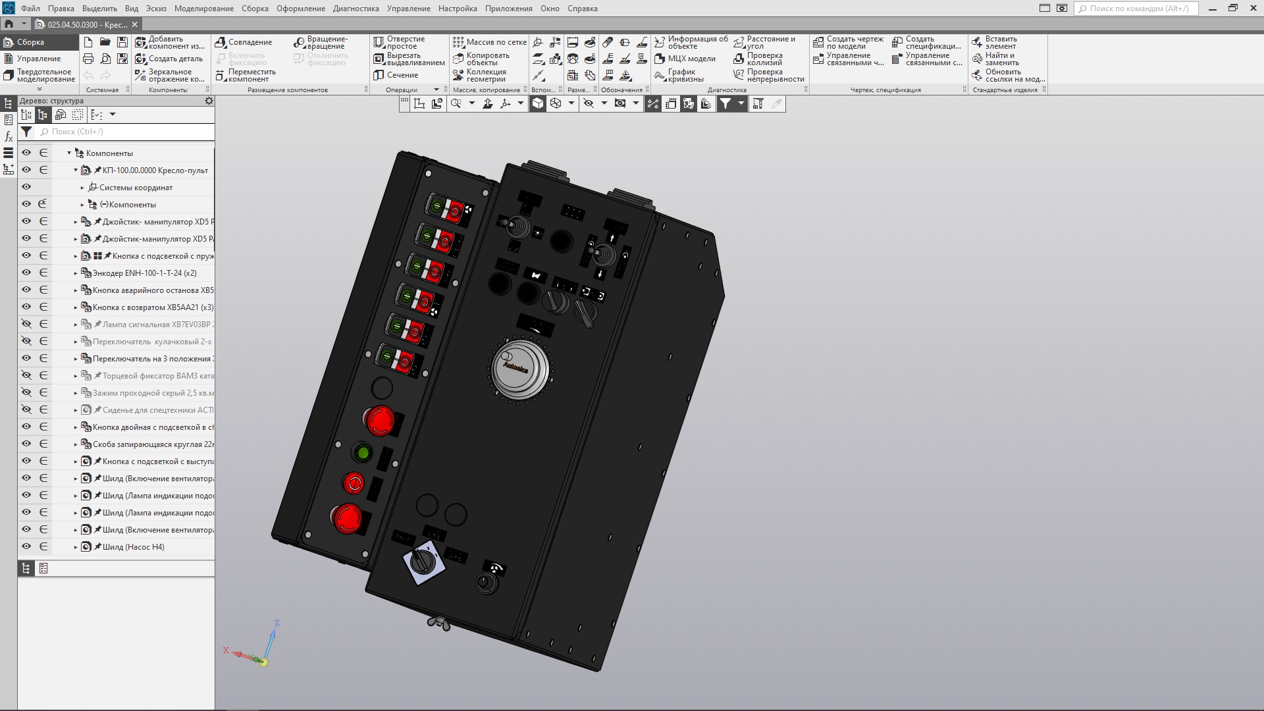Click the Совпадение mate constraint icon

(221, 42)
